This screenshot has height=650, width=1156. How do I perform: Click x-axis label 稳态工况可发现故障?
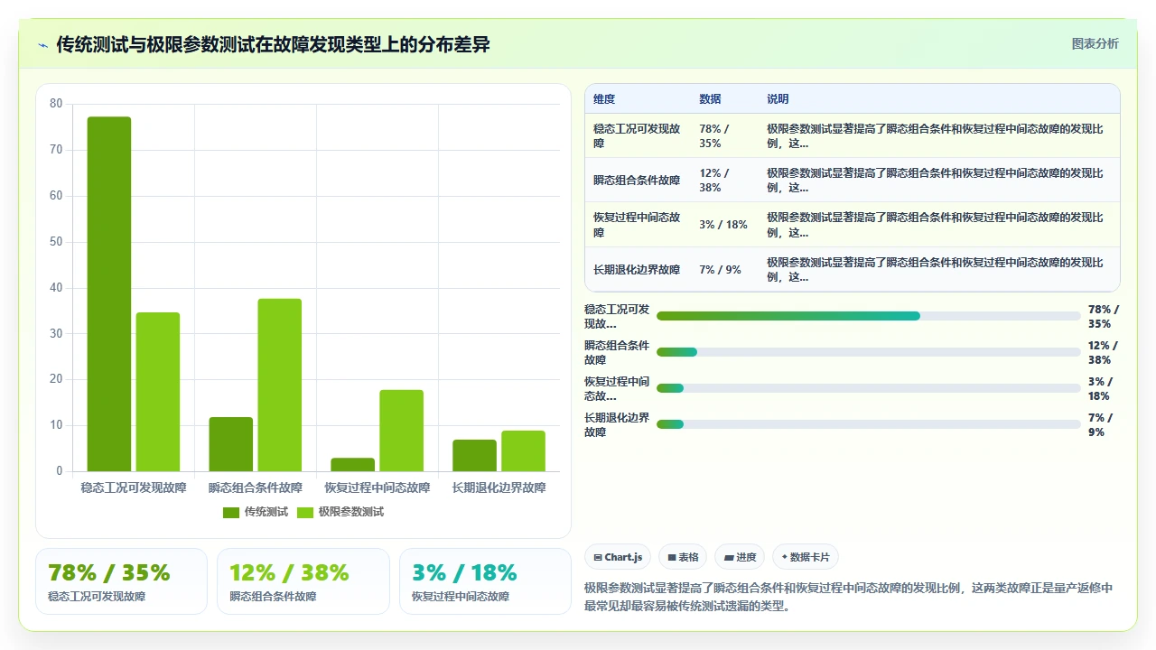[x=134, y=487]
